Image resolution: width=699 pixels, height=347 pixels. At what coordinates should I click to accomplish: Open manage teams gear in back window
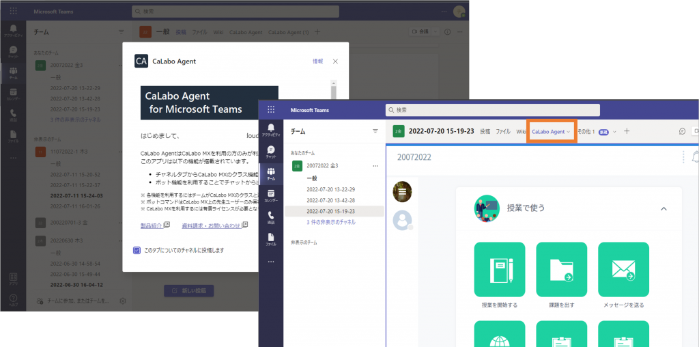(123, 301)
